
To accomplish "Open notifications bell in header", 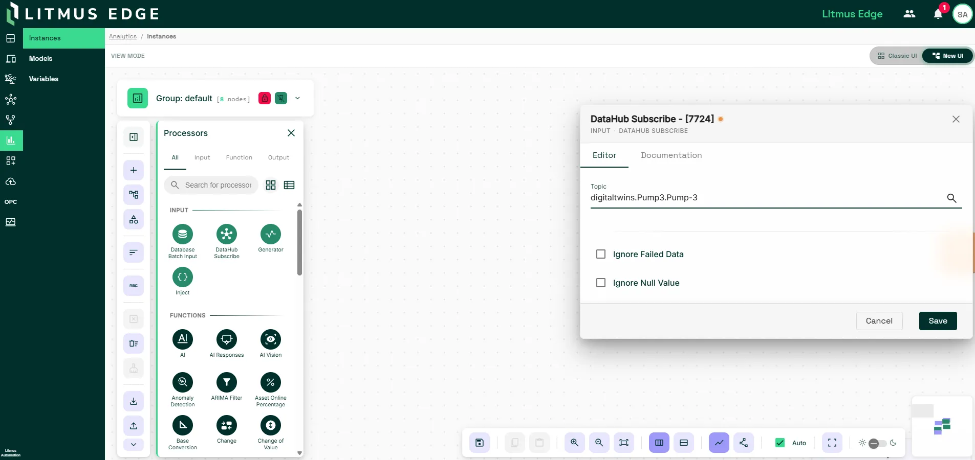I will click(x=938, y=14).
